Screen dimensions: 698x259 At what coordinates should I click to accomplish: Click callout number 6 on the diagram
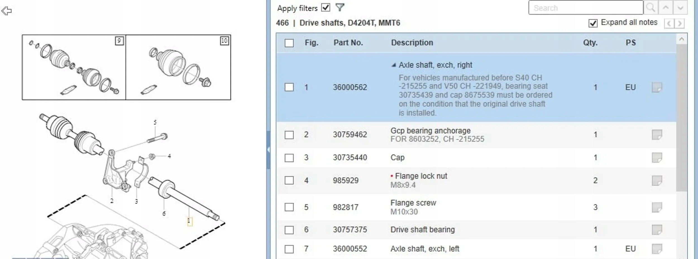(x=164, y=214)
